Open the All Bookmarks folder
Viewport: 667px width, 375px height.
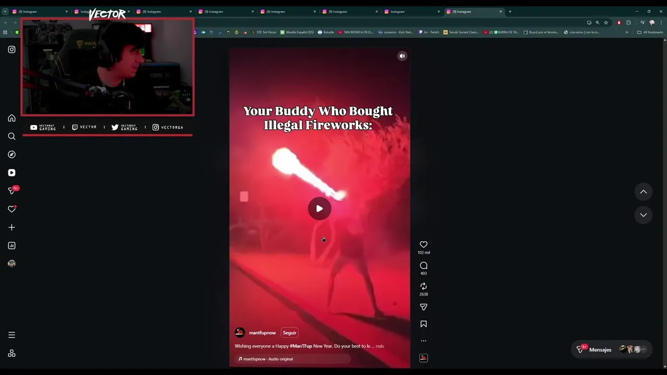click(650, 32)
